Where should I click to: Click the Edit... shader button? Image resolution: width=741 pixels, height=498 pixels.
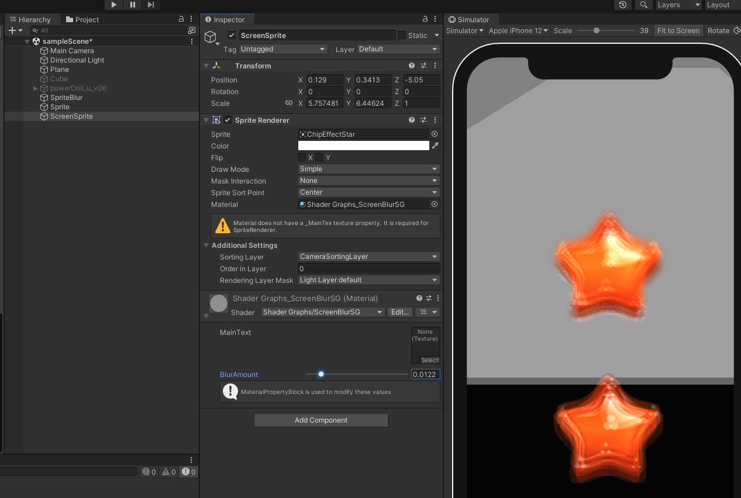click(400, 312)
